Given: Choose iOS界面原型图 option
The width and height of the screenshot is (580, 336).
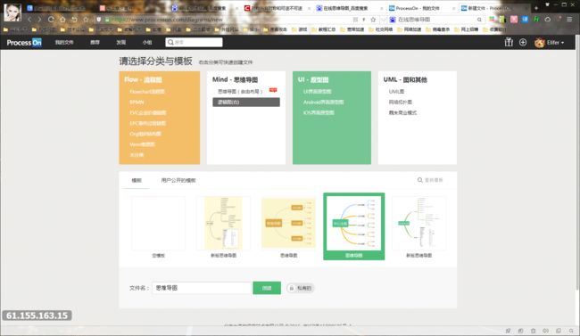Looking at the screenshot, I should pyautogui.click(x=319, y=112).
